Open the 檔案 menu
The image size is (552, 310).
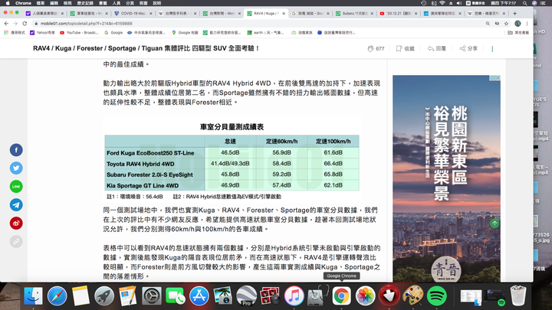pyautogui.click(x=41, y=3)
